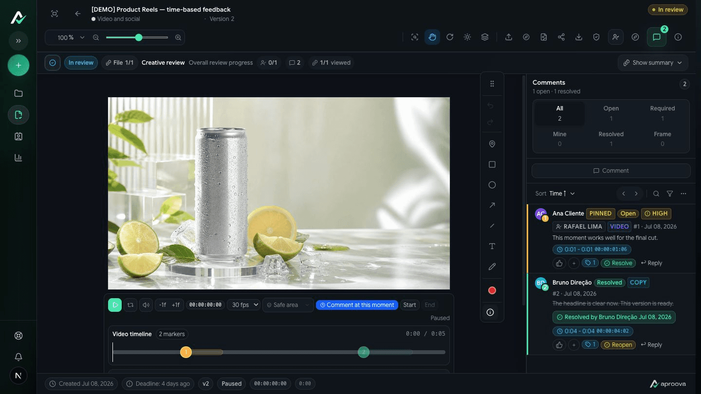Select the Open comments filter tab
Image resolution: width=701 pixels, height=394 pixels.
pos(611,113)
